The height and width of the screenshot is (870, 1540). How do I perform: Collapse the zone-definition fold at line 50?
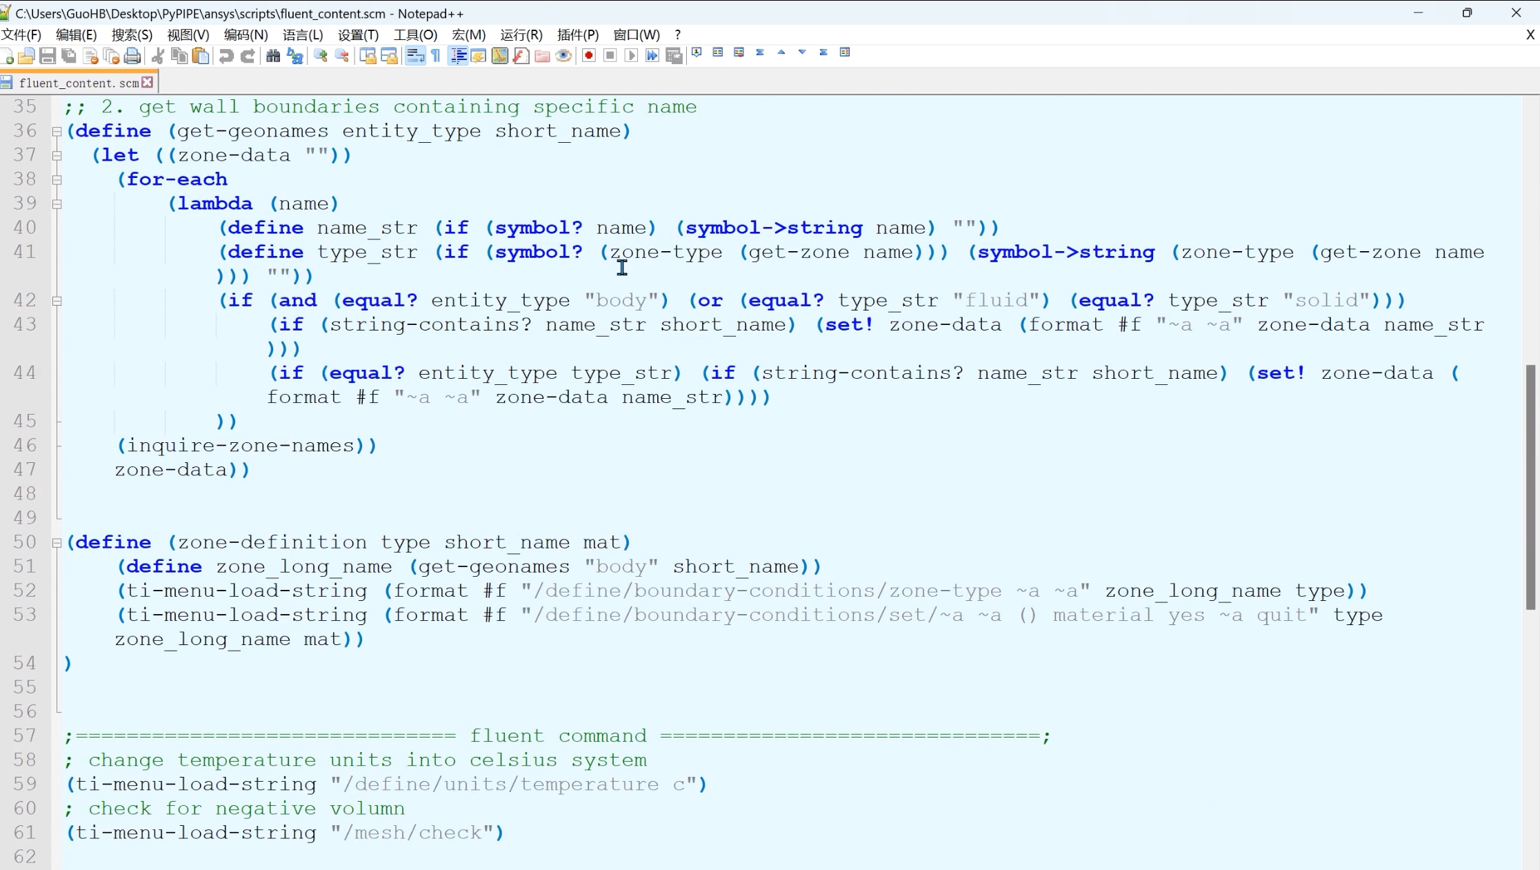coord(57,543)
